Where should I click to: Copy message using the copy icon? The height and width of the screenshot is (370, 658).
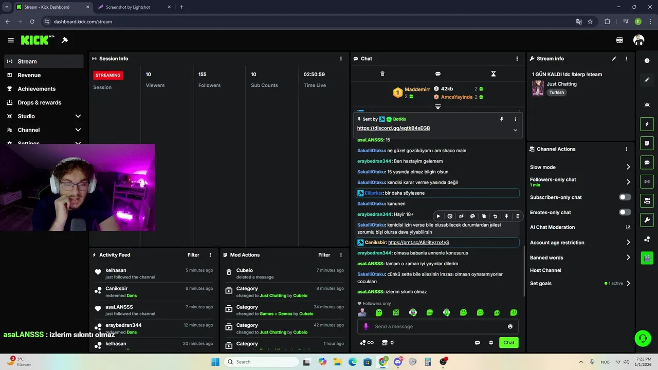[x=484, y=216]
